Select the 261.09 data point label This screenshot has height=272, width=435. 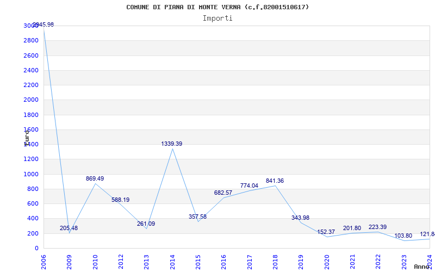coord(146,224)
